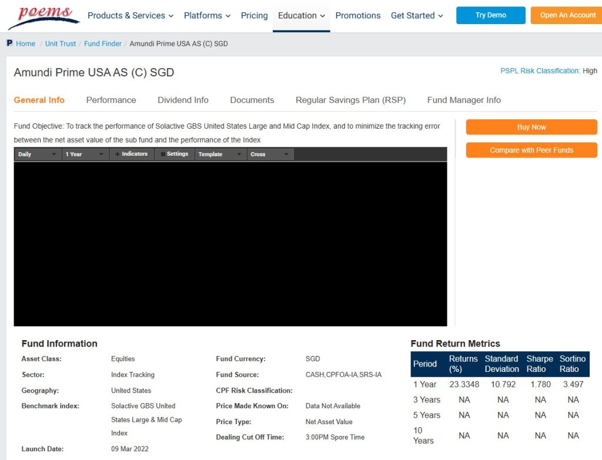602x460 pixels.
Task: Click the P icon in the breadcrumb
Action: pyautogui.click(x=9, y=43)
